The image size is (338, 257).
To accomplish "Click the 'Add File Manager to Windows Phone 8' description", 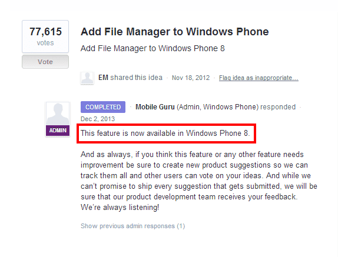I will coord(153,48).
